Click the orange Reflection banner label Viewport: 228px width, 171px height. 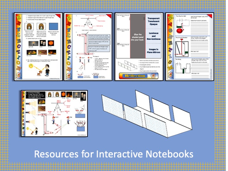pos(139,76)
